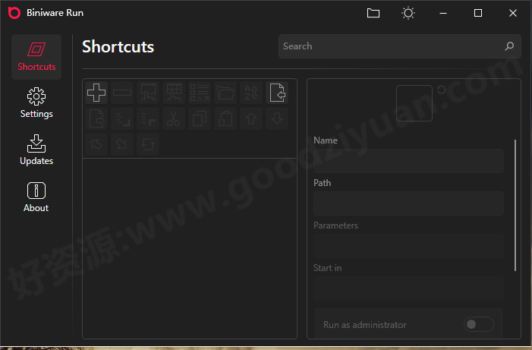Click the scissors Cut icon
532x350 pixels.
174,118
